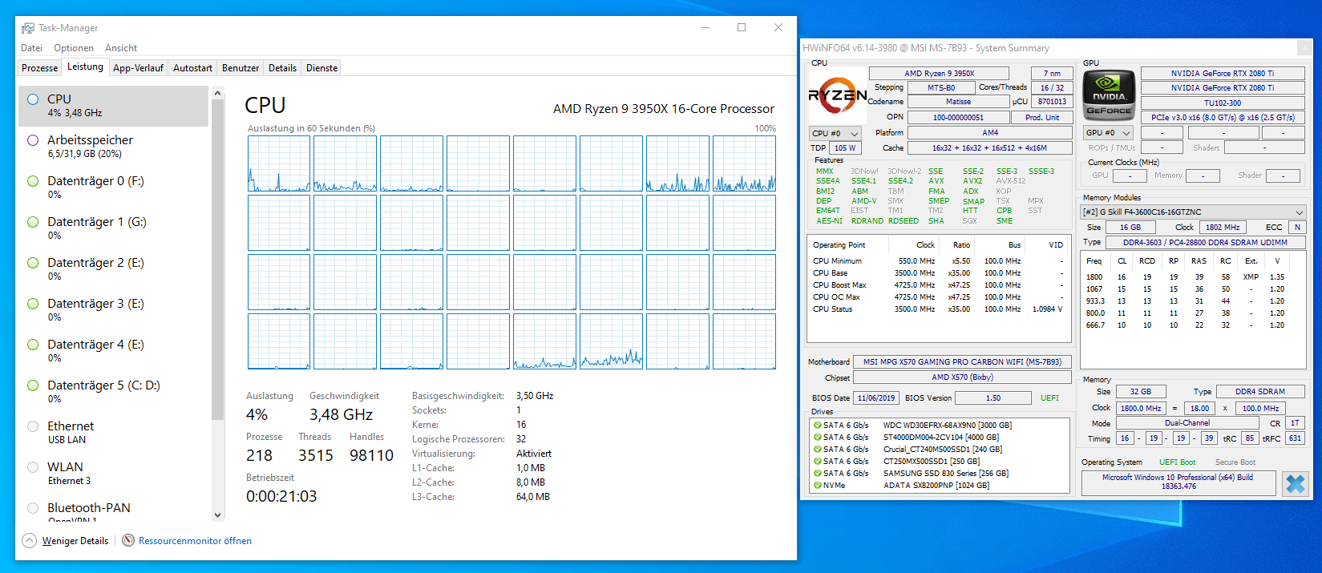Click the sidebar scrollbar up arrow
The width and height of the screenshot is (1322, 573).
tap(218, 93)
